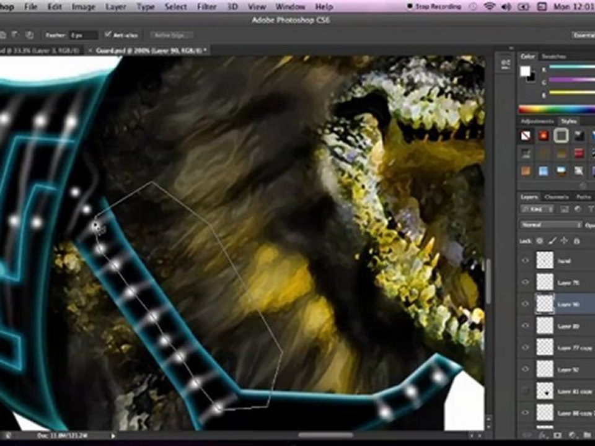
Task: Open the document info arrow in status bar
Action: pos(113,435)
